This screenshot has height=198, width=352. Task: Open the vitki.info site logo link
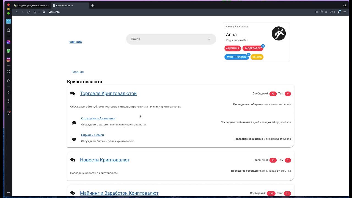point(76,42)
